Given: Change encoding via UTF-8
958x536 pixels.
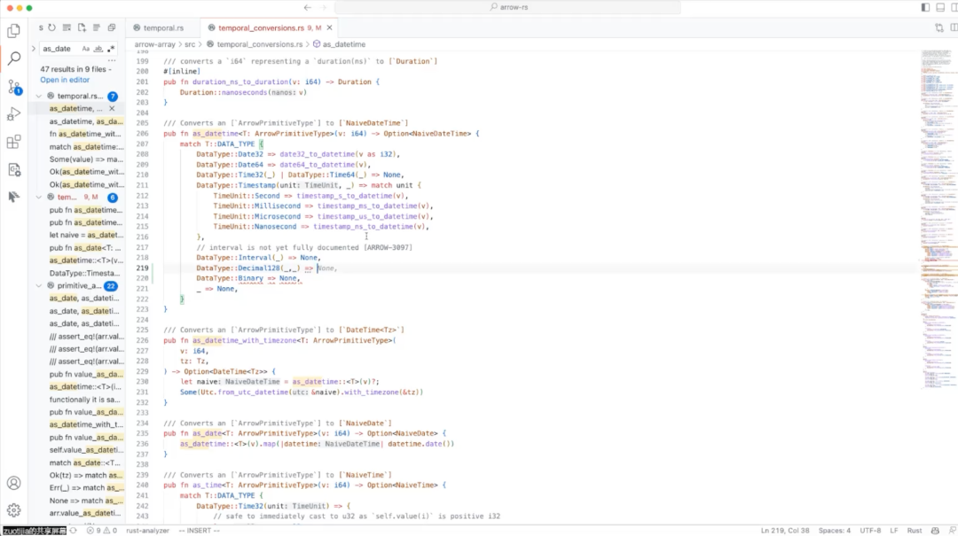Looking at the screenshot, I should pyautogui.click(x=871, y=531).
